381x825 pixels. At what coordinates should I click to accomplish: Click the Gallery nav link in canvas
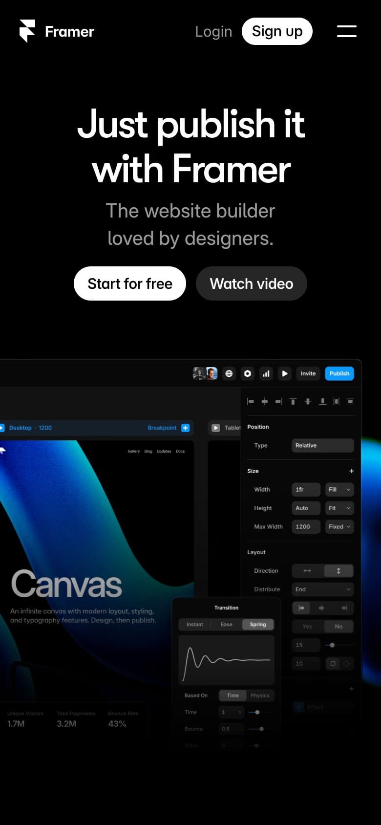pos(134,451)
